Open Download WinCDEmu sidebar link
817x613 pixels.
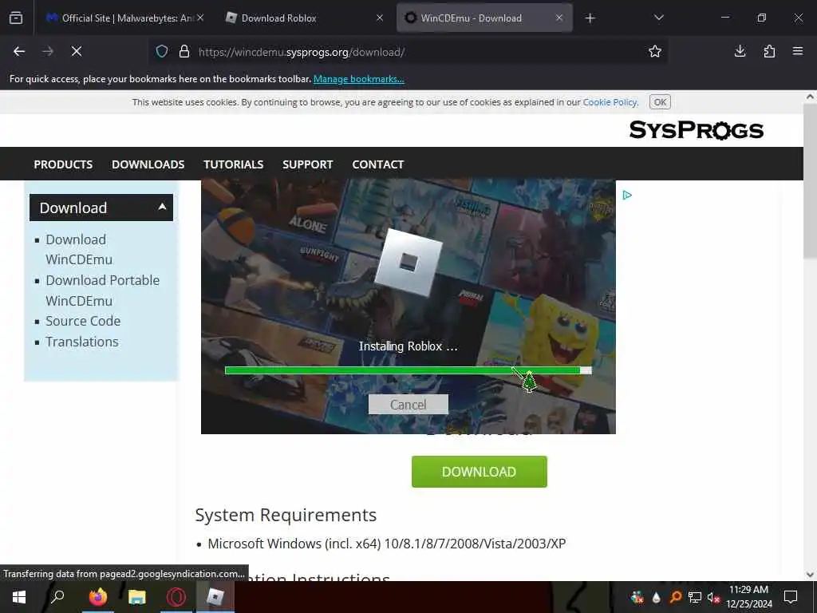79,250
